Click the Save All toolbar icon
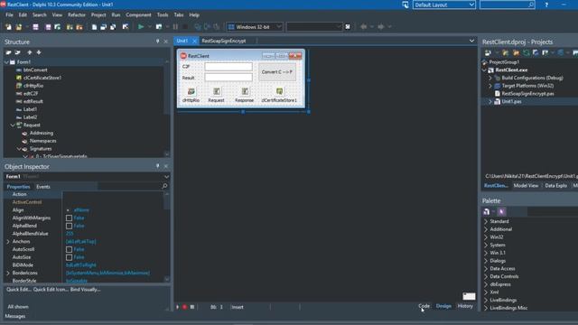This screenshot has width=578, height=325. [x=48, y=27]
